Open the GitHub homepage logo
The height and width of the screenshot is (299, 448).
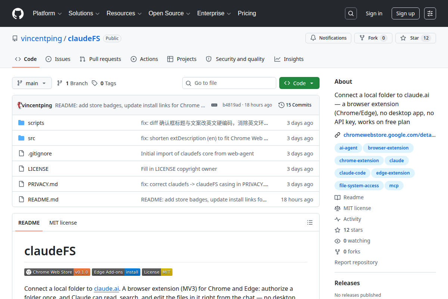18,13
